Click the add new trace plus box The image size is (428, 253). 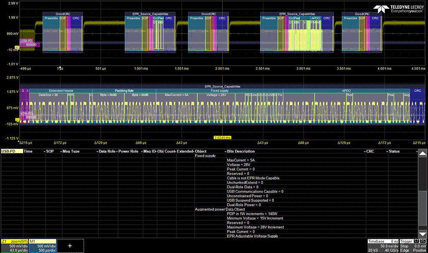70,246
